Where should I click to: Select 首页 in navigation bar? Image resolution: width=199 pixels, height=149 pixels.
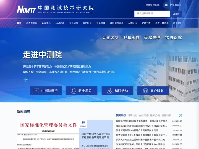pos(19,23)
